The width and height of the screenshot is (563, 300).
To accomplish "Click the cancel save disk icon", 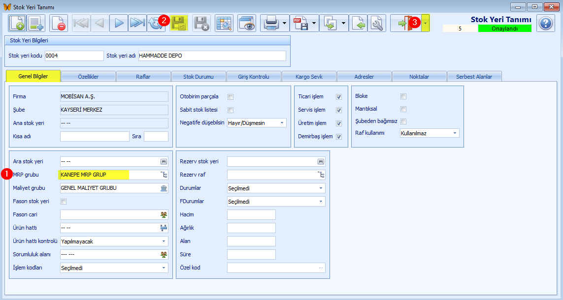I will [201, 23].
